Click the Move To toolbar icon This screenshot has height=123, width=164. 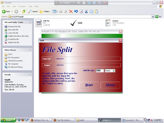[x=61, y=11]
